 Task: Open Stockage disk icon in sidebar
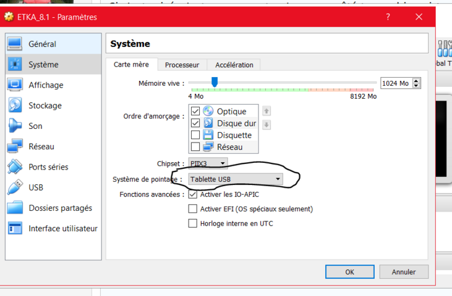pos(14,105)
